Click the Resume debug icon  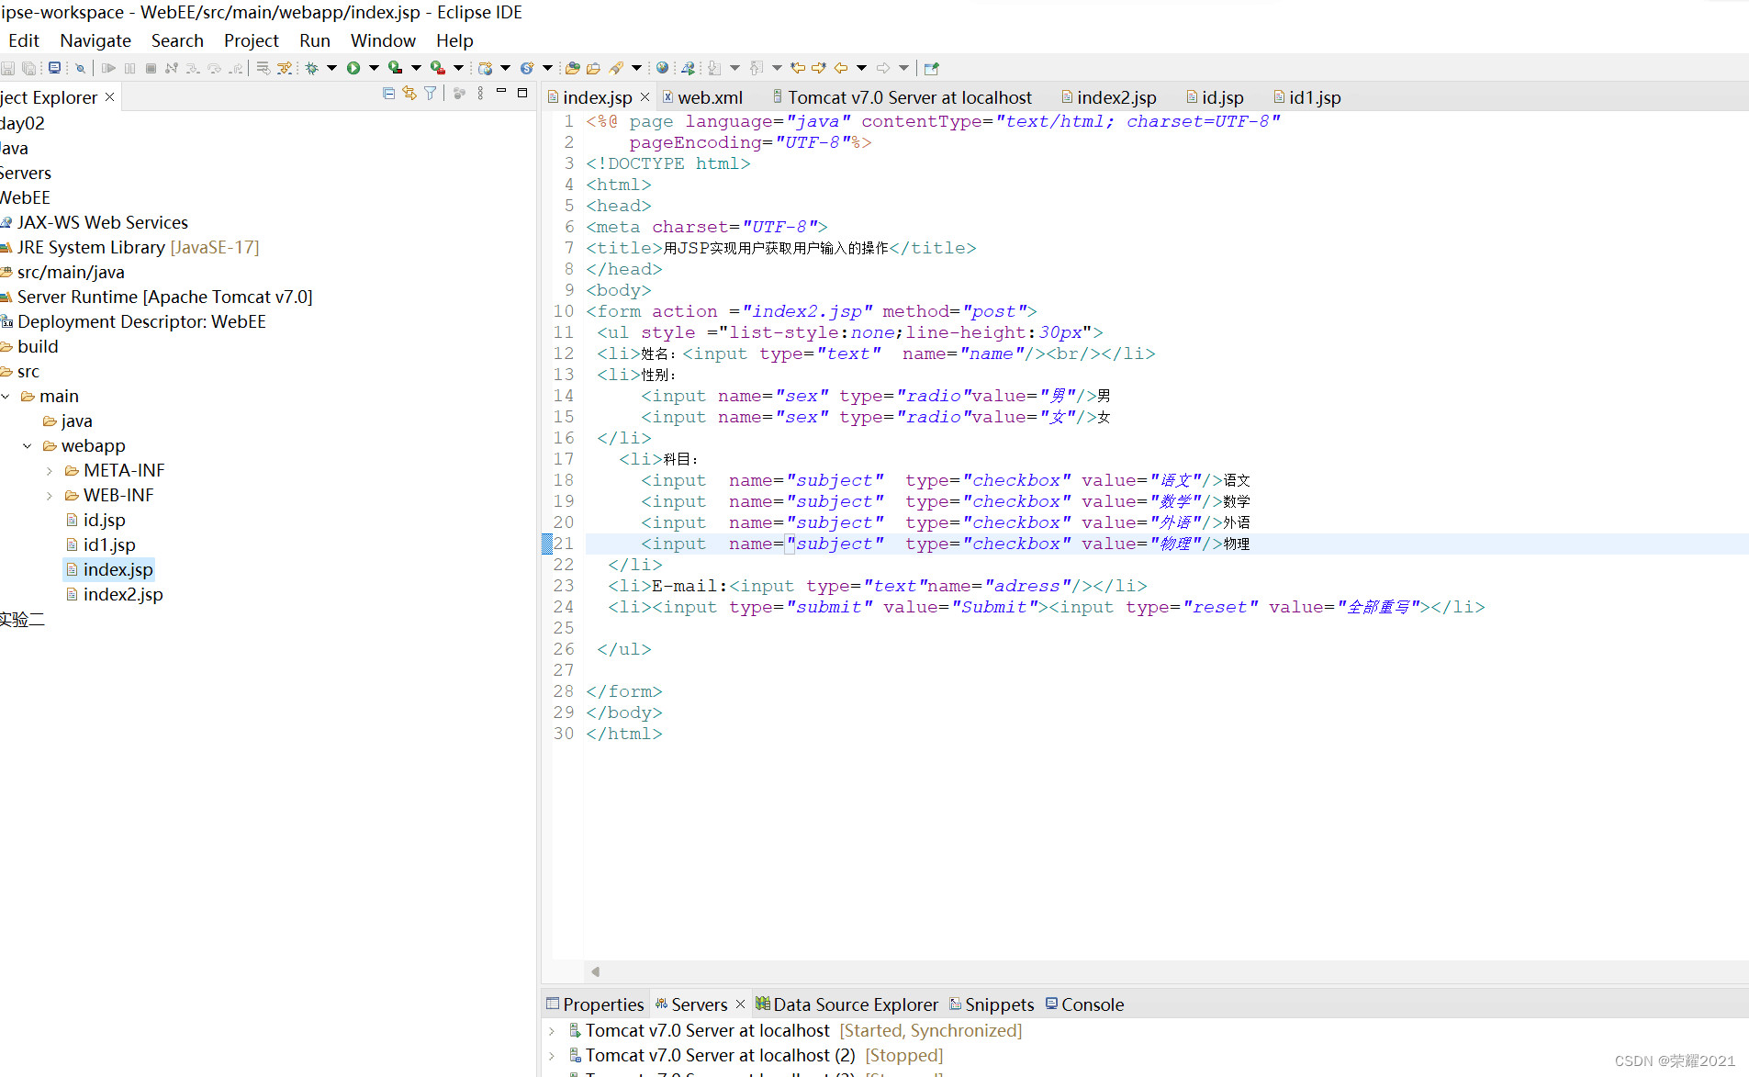tap(108, 68)
